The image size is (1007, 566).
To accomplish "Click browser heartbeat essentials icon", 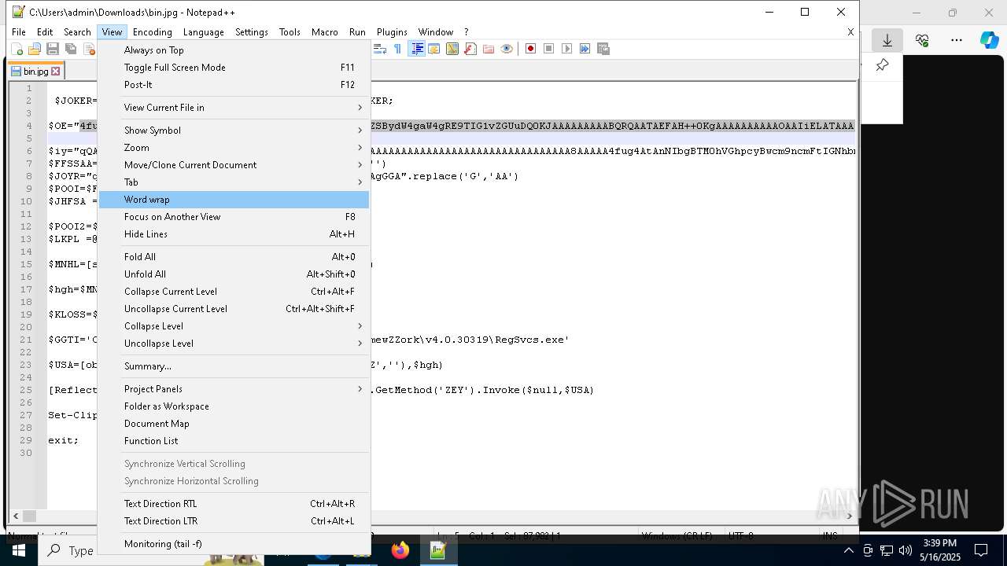I will 922,40.
